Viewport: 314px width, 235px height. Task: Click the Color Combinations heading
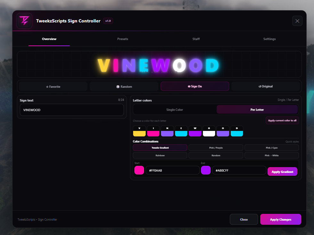(x=146, y=142)
